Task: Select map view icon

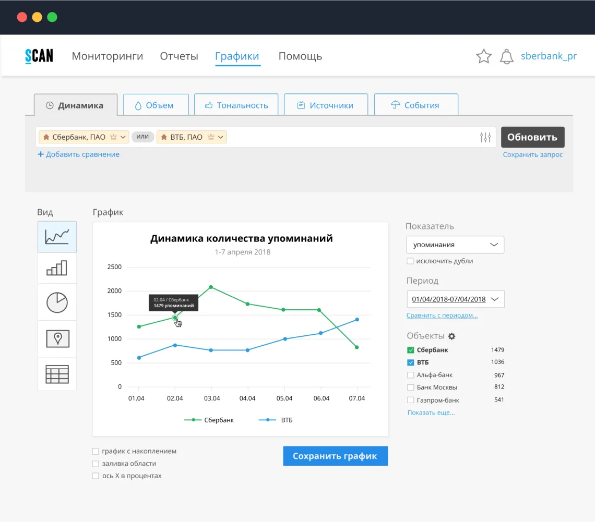Action: (x=57, y=338)
